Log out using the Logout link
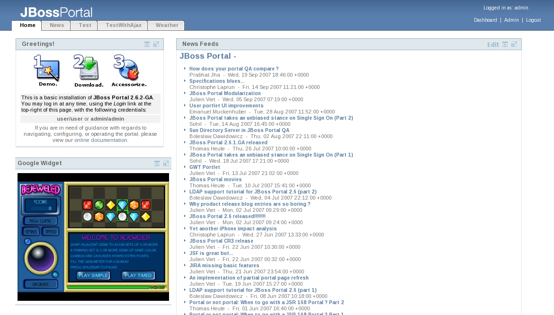This screenshot has width=554, height=315. tap(533, 20)
